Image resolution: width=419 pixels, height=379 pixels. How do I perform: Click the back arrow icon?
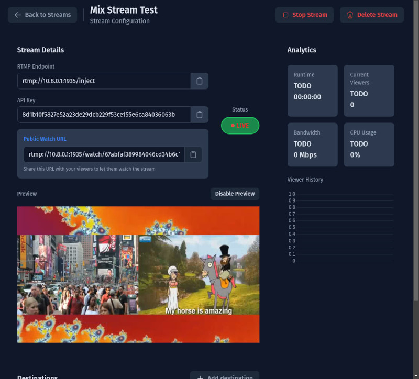pyautogui.click(x=18, y=15)
